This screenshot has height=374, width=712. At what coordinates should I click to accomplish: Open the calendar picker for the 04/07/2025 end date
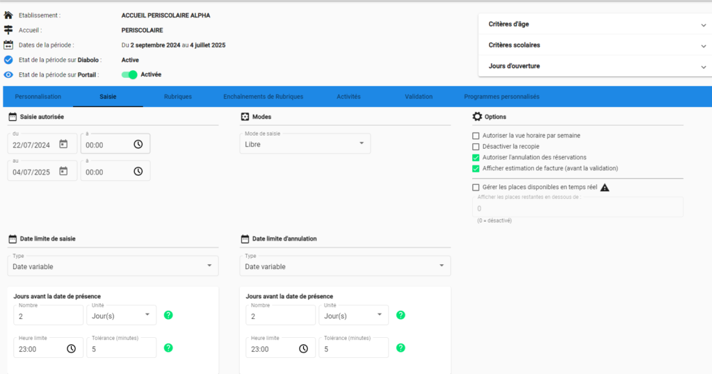click(x=63, y=171)
